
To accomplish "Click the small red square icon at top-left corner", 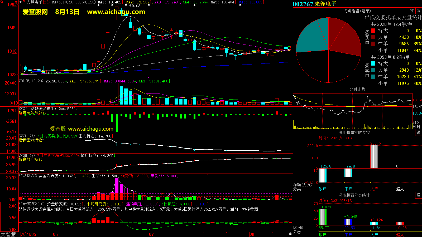I will pos(1,2).
